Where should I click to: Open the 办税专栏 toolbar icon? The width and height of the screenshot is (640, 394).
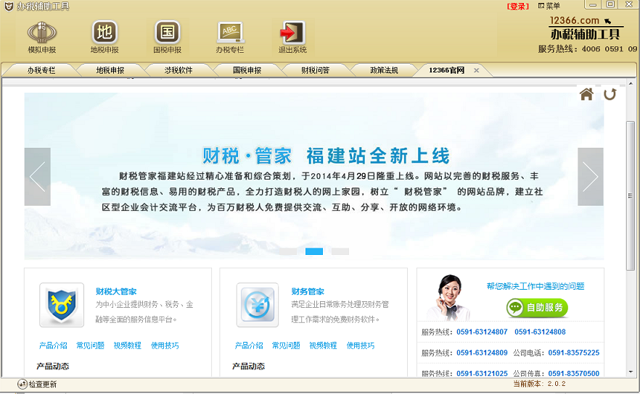pos(229,33)
